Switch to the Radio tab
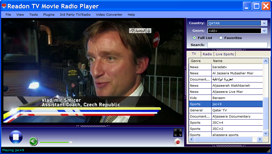 click(207, 54)
